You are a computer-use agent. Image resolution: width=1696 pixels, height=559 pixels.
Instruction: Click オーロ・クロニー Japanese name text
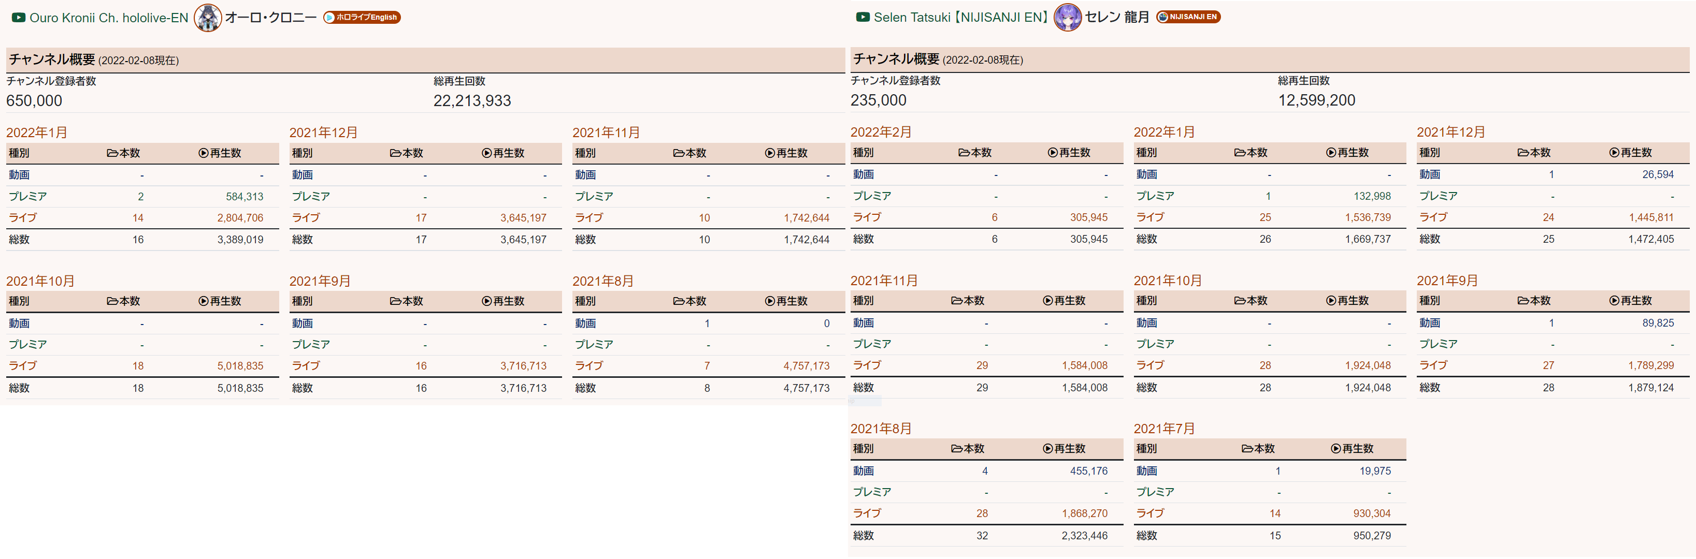(270, 18)
